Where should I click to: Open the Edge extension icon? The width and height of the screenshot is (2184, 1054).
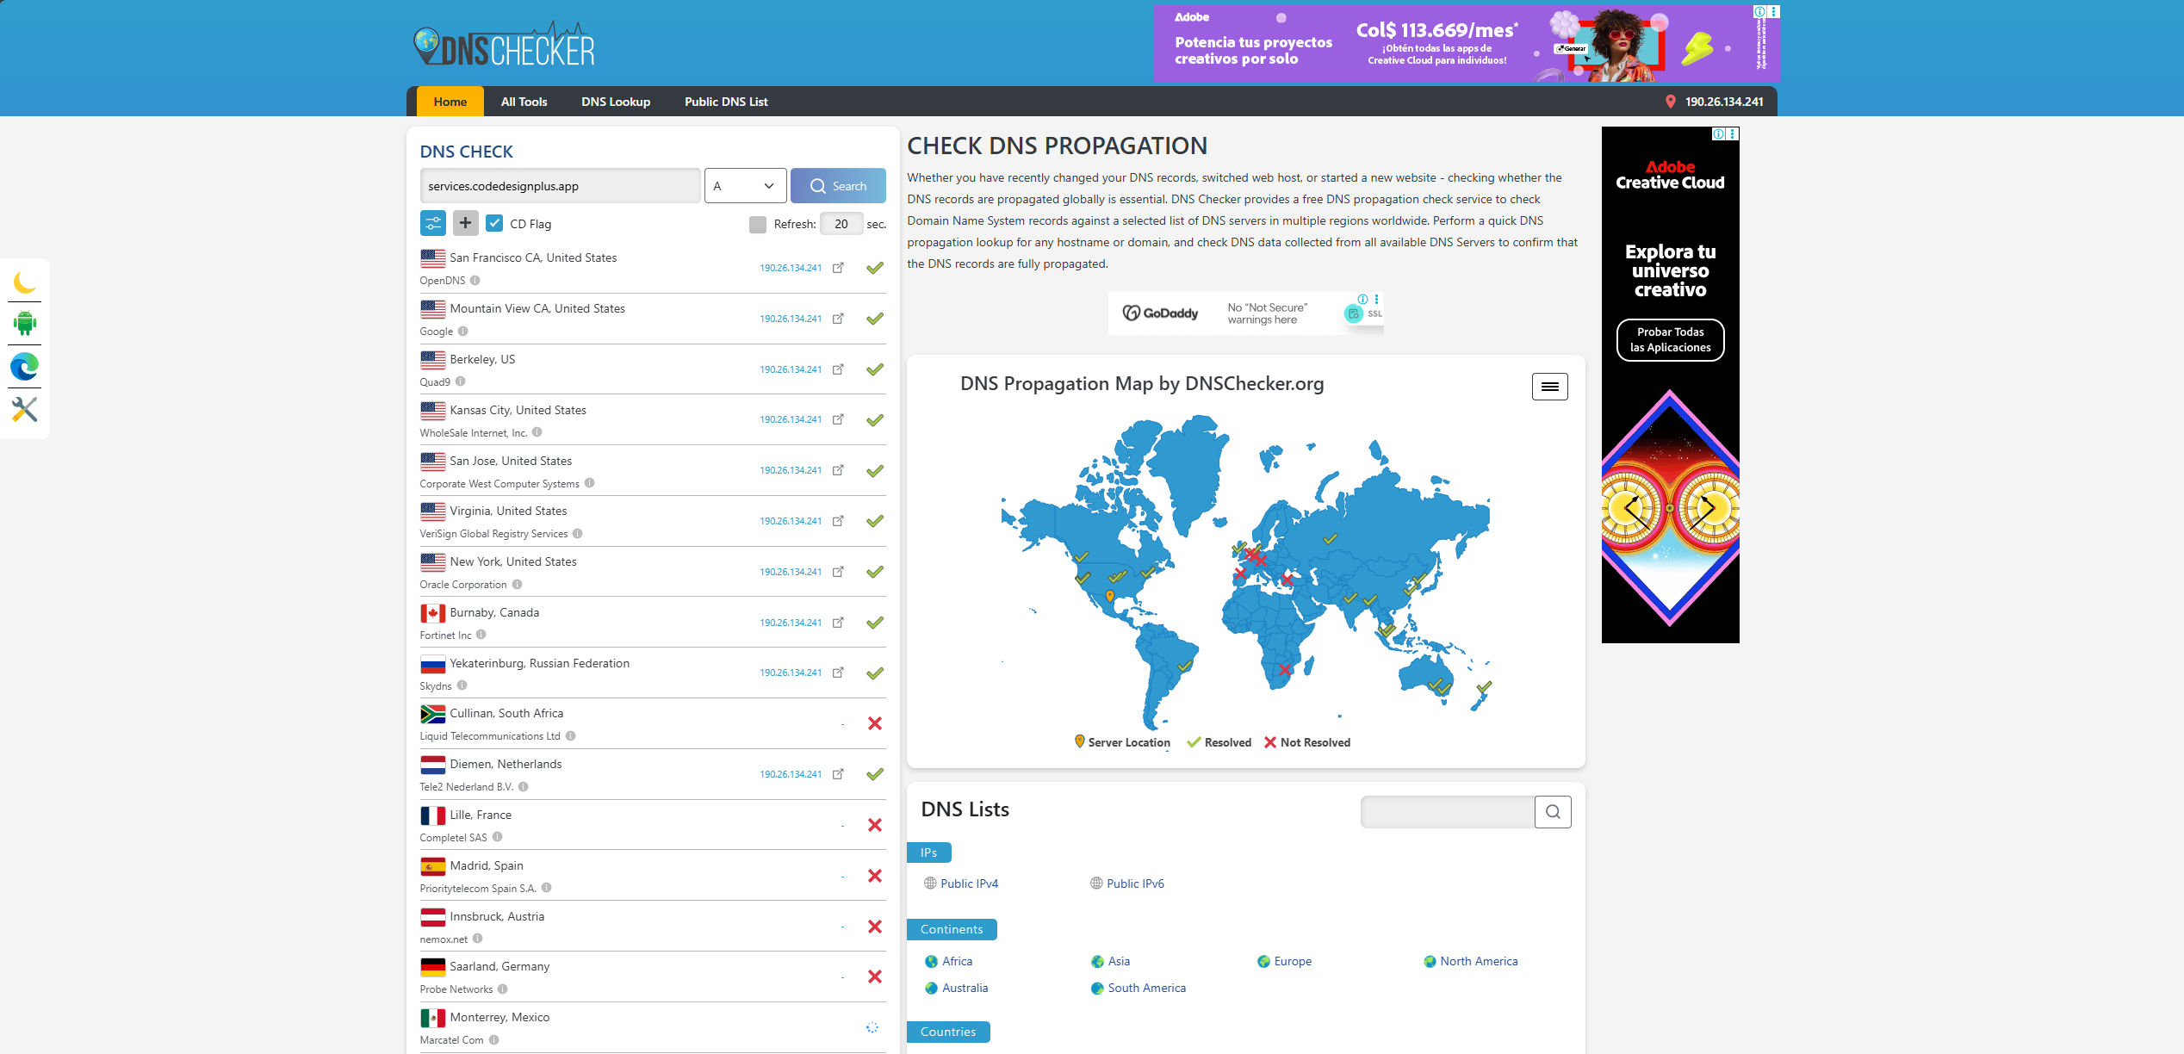(x=25, y=367)
